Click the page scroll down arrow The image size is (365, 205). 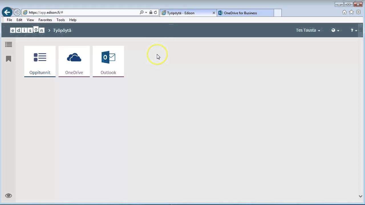[x=360, y=196]
